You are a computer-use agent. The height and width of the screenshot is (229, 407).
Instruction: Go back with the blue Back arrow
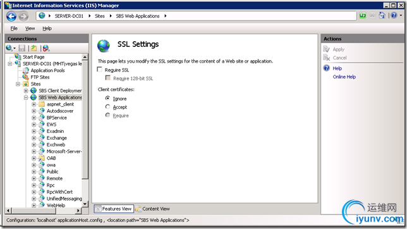[11, 16]
